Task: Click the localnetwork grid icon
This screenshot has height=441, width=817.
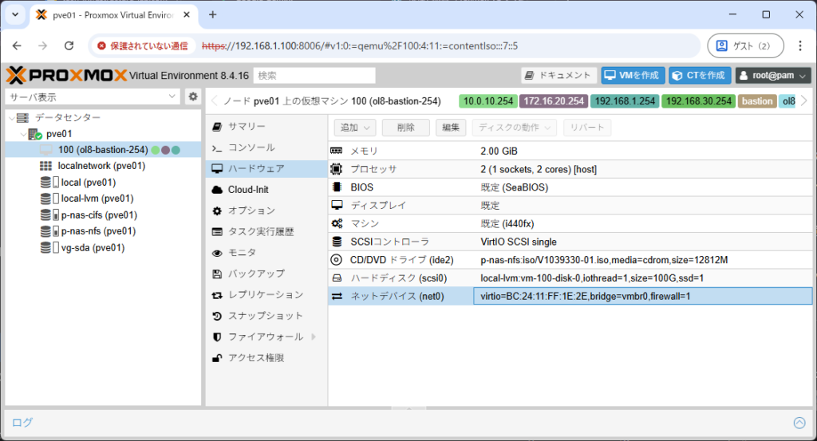Action: pos(45,166)
